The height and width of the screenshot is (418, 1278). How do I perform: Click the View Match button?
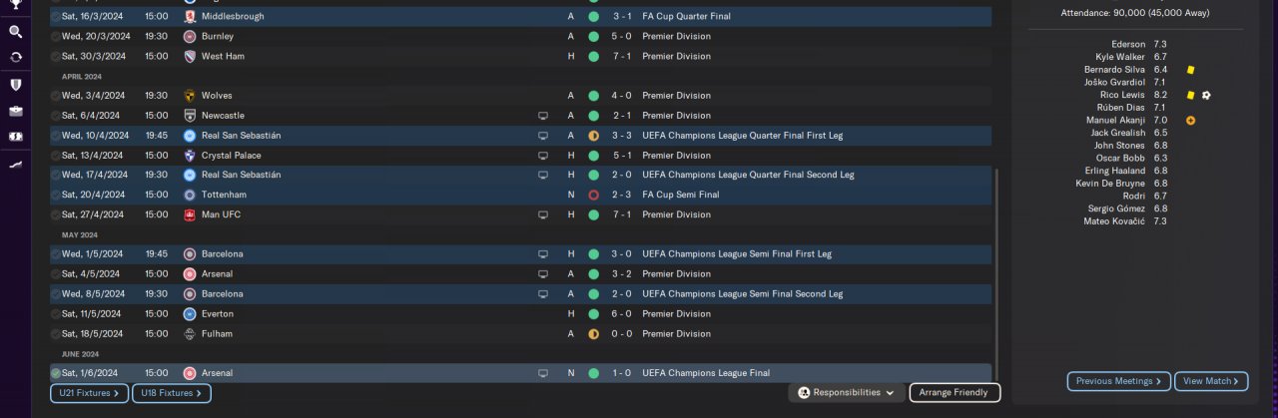[1211, 381]
